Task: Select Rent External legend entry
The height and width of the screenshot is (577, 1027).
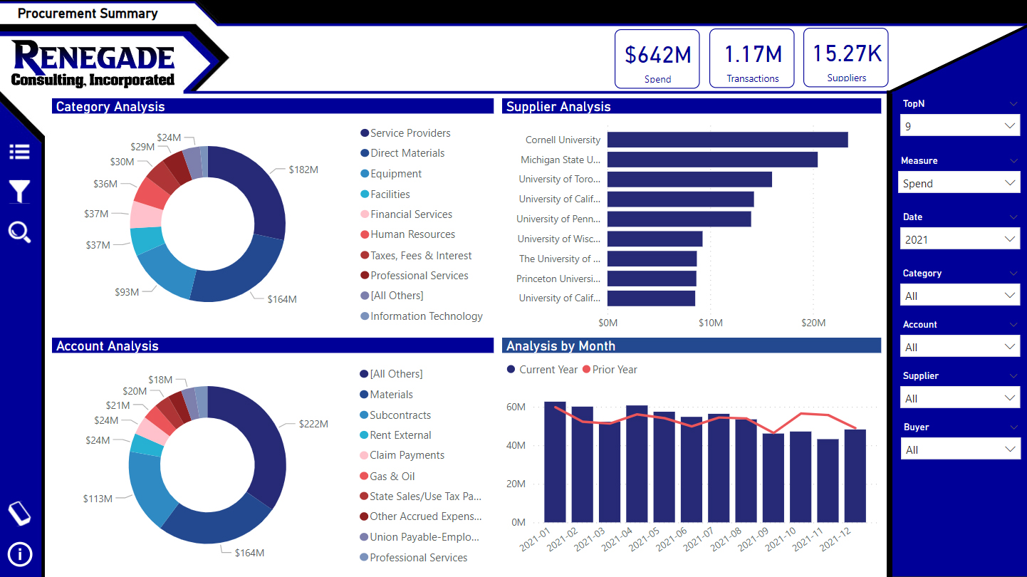Action: point(395,435)
